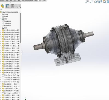Click the Toolbox icon beside hexagon head bolts
This screenshot has width=109, height=100.
coord(3,93)
